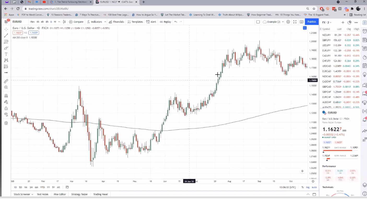Open the Strategy Tester tab
Image resolution: width=367 pixels, height=203 pixels.
click(x=79, y=194)
